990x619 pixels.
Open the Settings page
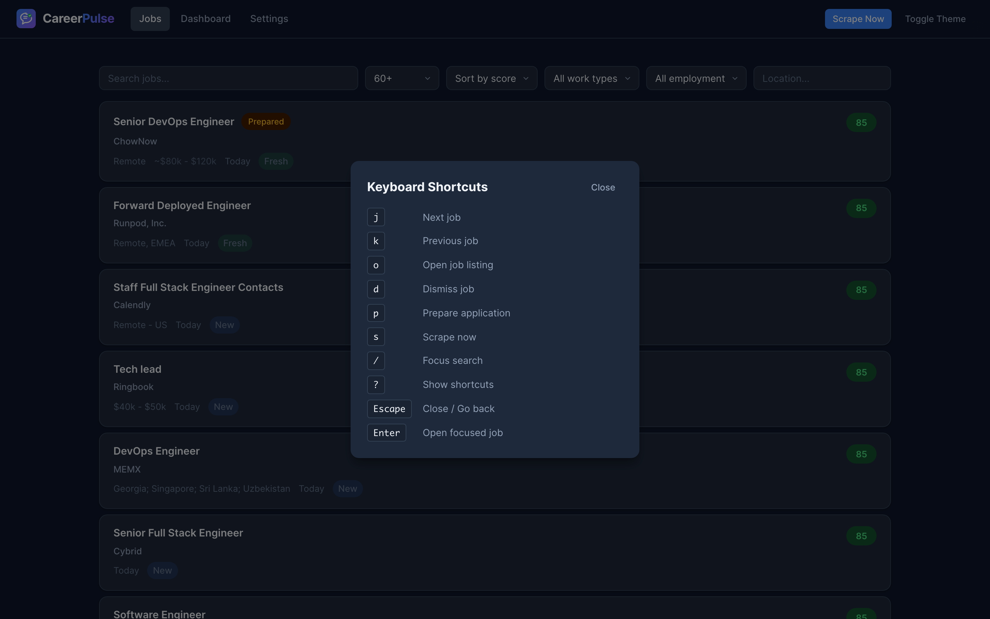point(269,19)
